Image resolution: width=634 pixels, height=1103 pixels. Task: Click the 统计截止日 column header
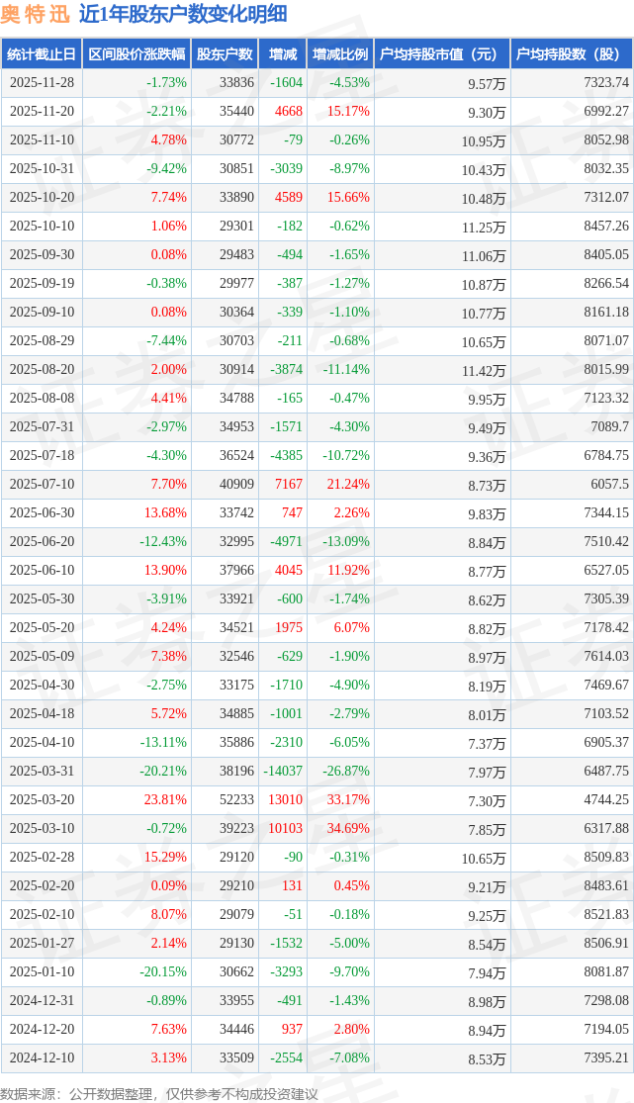pyautogui.click(x=42, y=54)
